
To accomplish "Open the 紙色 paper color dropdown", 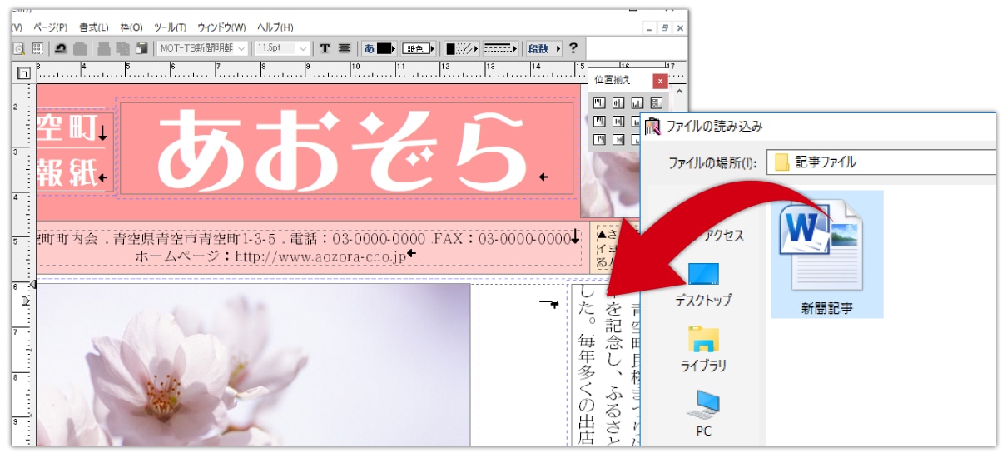I will tap(419, 48).
